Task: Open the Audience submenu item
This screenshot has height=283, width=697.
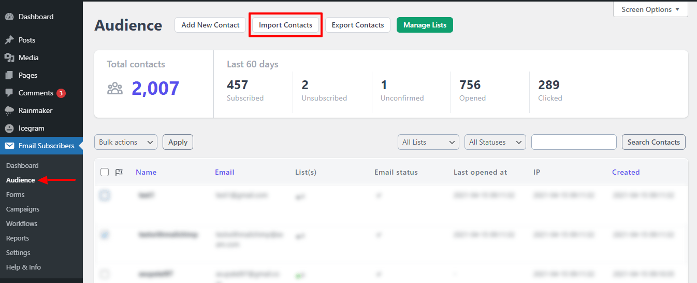Action: tap(21, 180)
